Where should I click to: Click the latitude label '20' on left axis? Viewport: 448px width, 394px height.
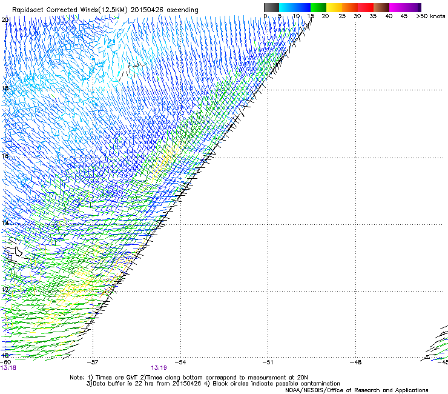[5, 20]
